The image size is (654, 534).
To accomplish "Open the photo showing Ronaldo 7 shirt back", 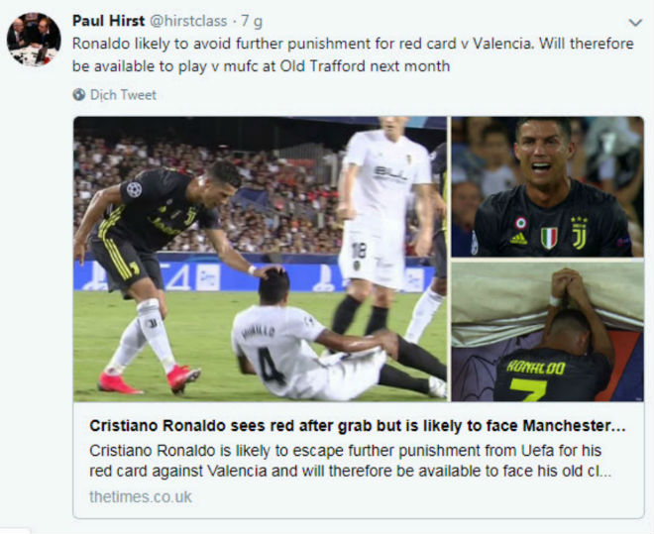I will [547, 332].
